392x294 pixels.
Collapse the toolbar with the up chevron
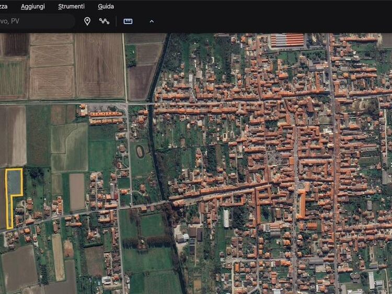(152, 21)
